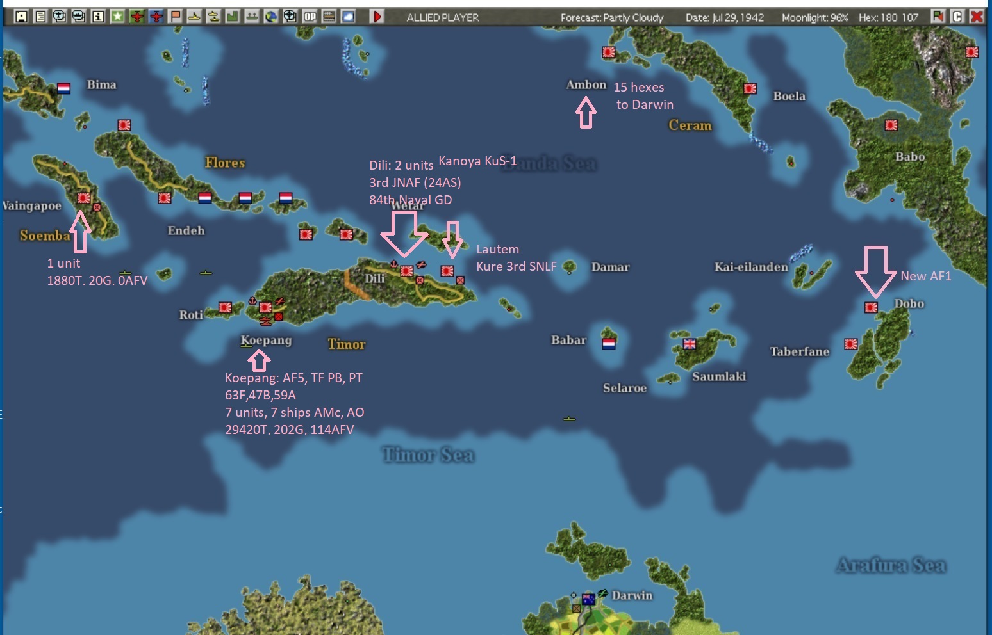Click the gray ship on waterline icon
The width and height of the screenshot is (992, 635).
252,17
